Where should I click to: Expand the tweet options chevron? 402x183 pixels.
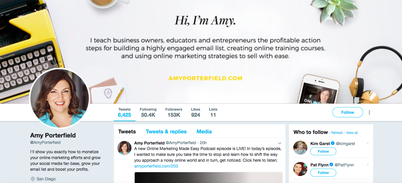(x=280, y=143)
